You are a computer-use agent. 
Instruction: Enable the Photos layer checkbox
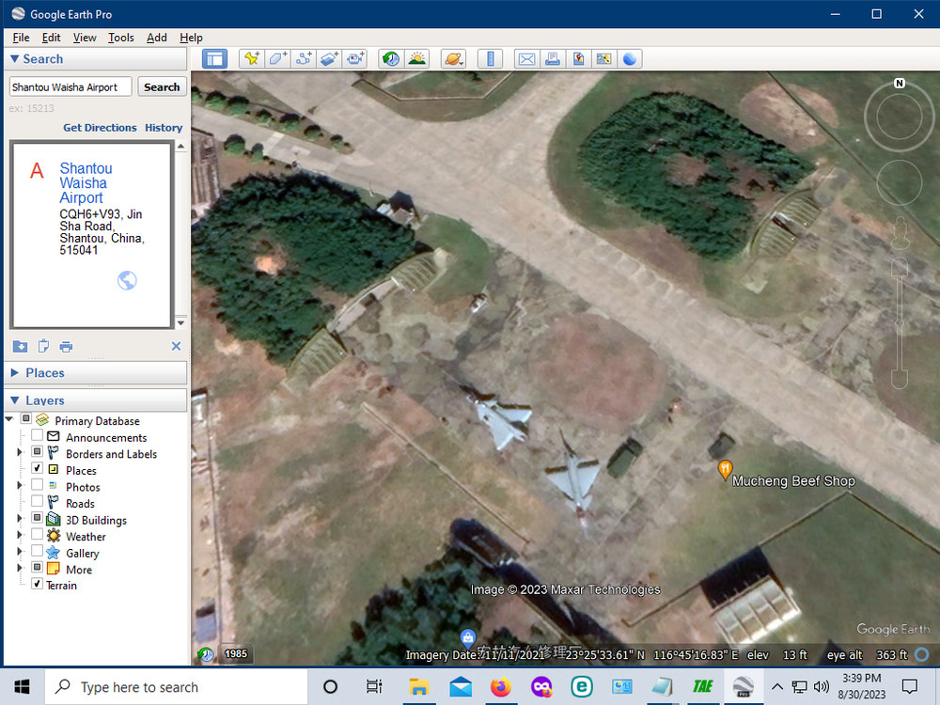coord(38,485)
